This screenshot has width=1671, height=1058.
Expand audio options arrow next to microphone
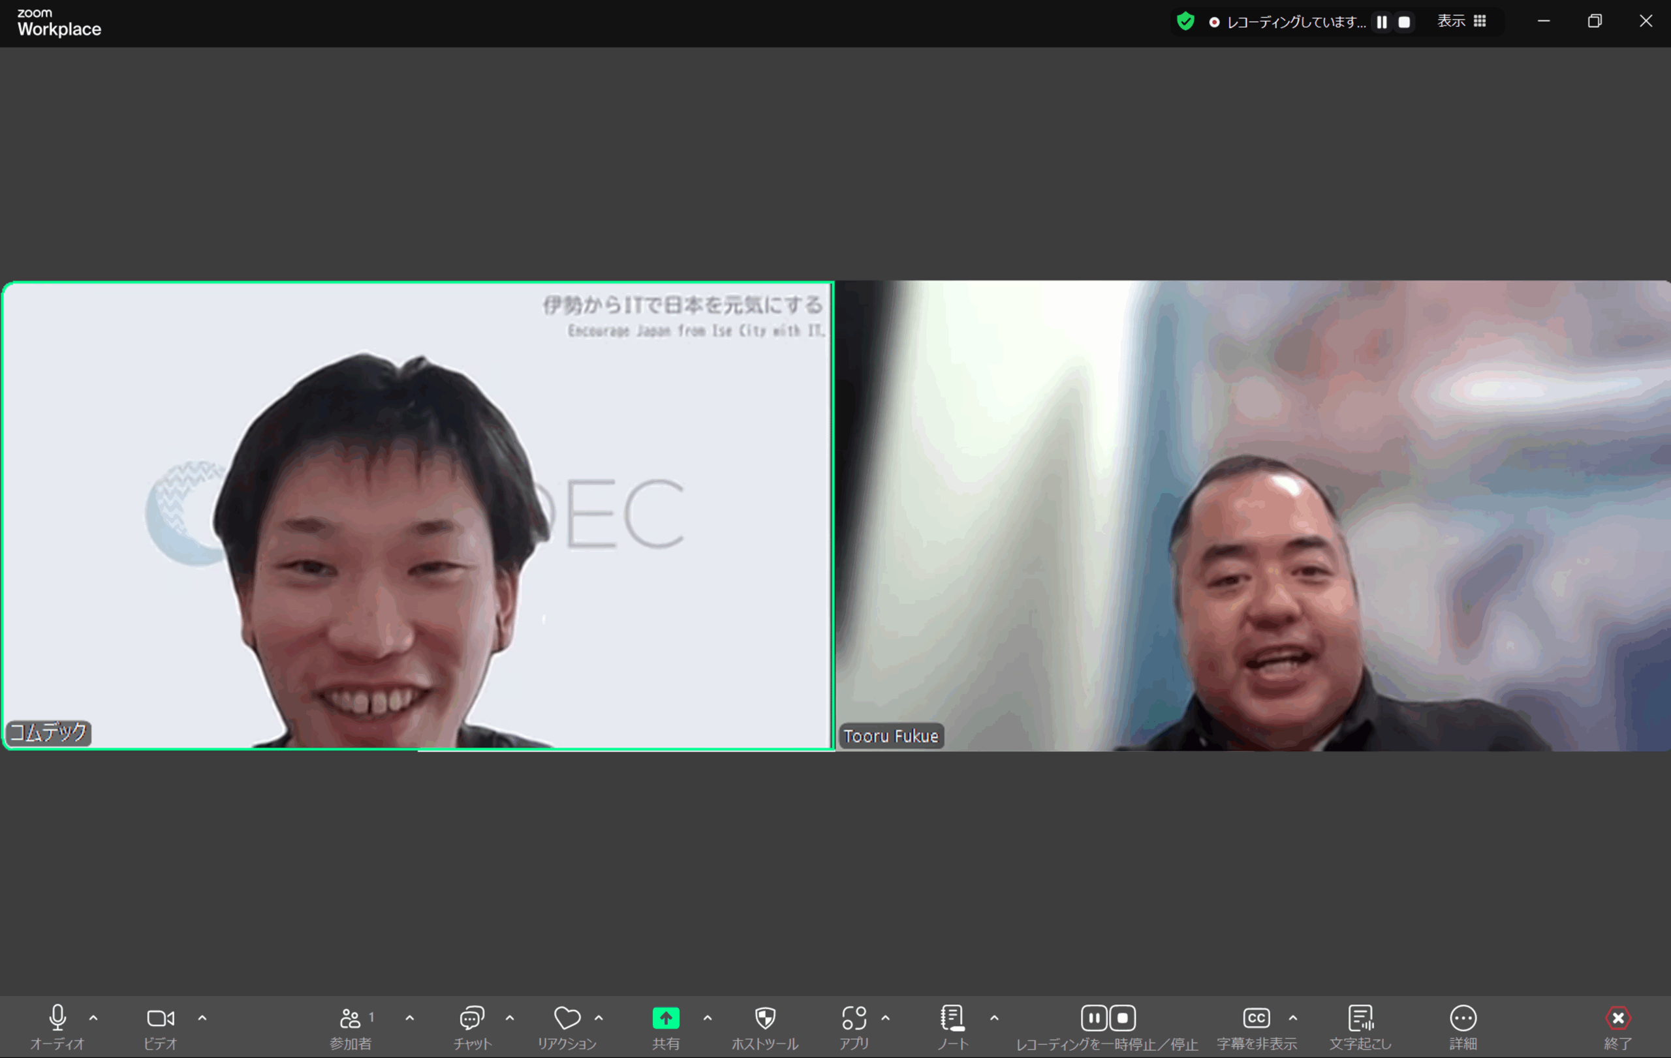pyautogui.click(x=94, y=1018)
